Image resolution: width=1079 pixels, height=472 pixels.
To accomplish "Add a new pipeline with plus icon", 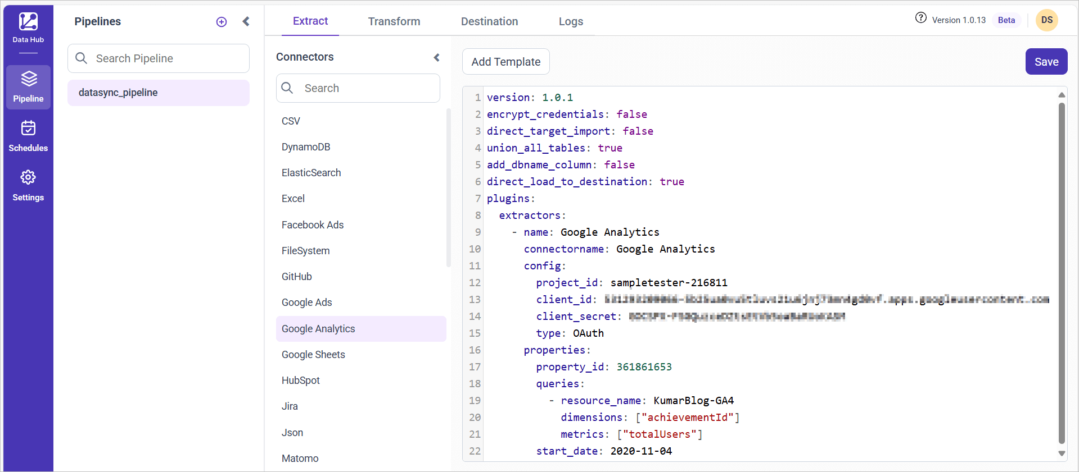I will tap(222, 22).
